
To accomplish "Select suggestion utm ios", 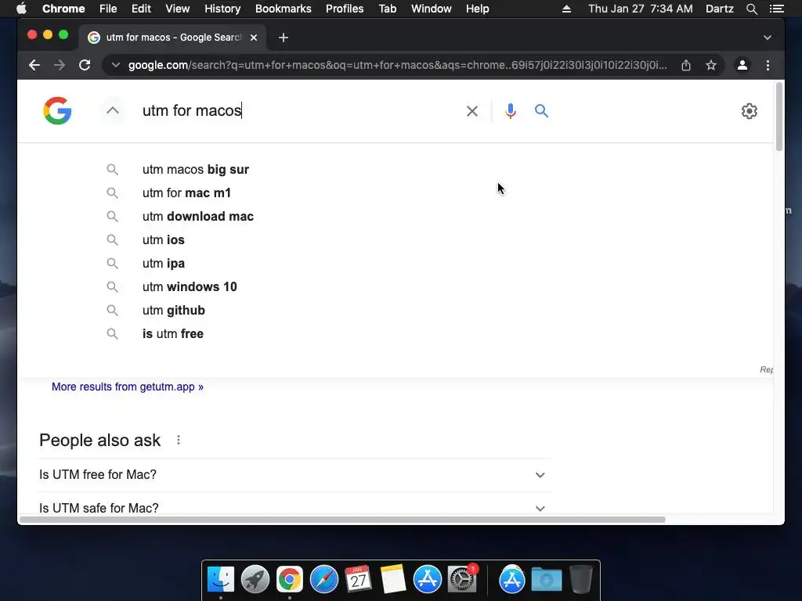I will 163,239.
